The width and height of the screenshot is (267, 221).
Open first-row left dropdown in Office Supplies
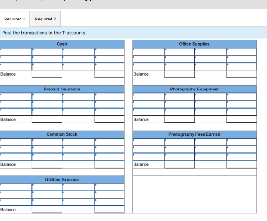point(148,51)
